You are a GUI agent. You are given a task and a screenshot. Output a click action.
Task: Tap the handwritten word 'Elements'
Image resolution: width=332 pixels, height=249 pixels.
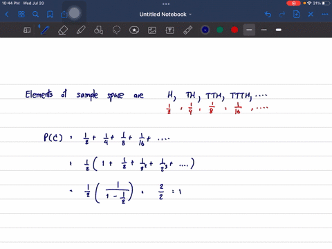(x=39, y=94)
